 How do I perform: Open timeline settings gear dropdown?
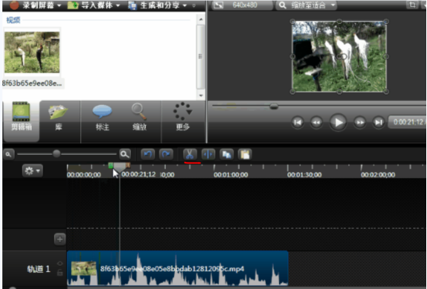click(32, 171)
